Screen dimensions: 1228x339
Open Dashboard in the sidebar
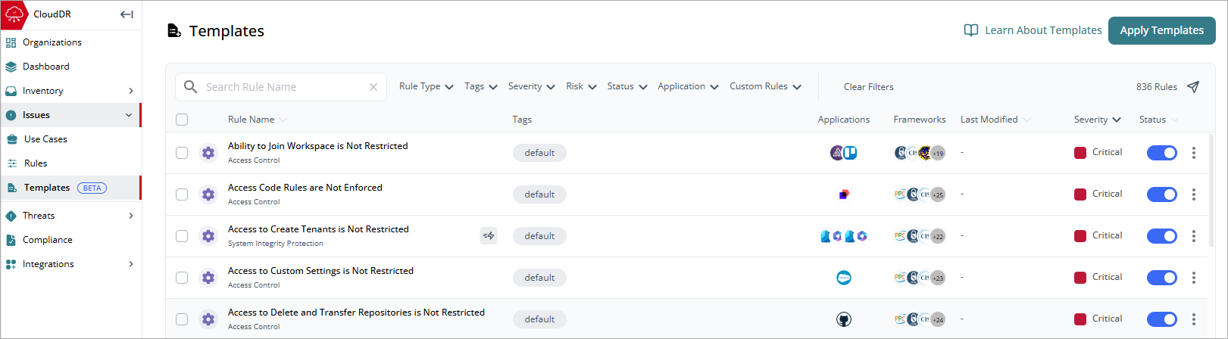[x=70, y=67]
